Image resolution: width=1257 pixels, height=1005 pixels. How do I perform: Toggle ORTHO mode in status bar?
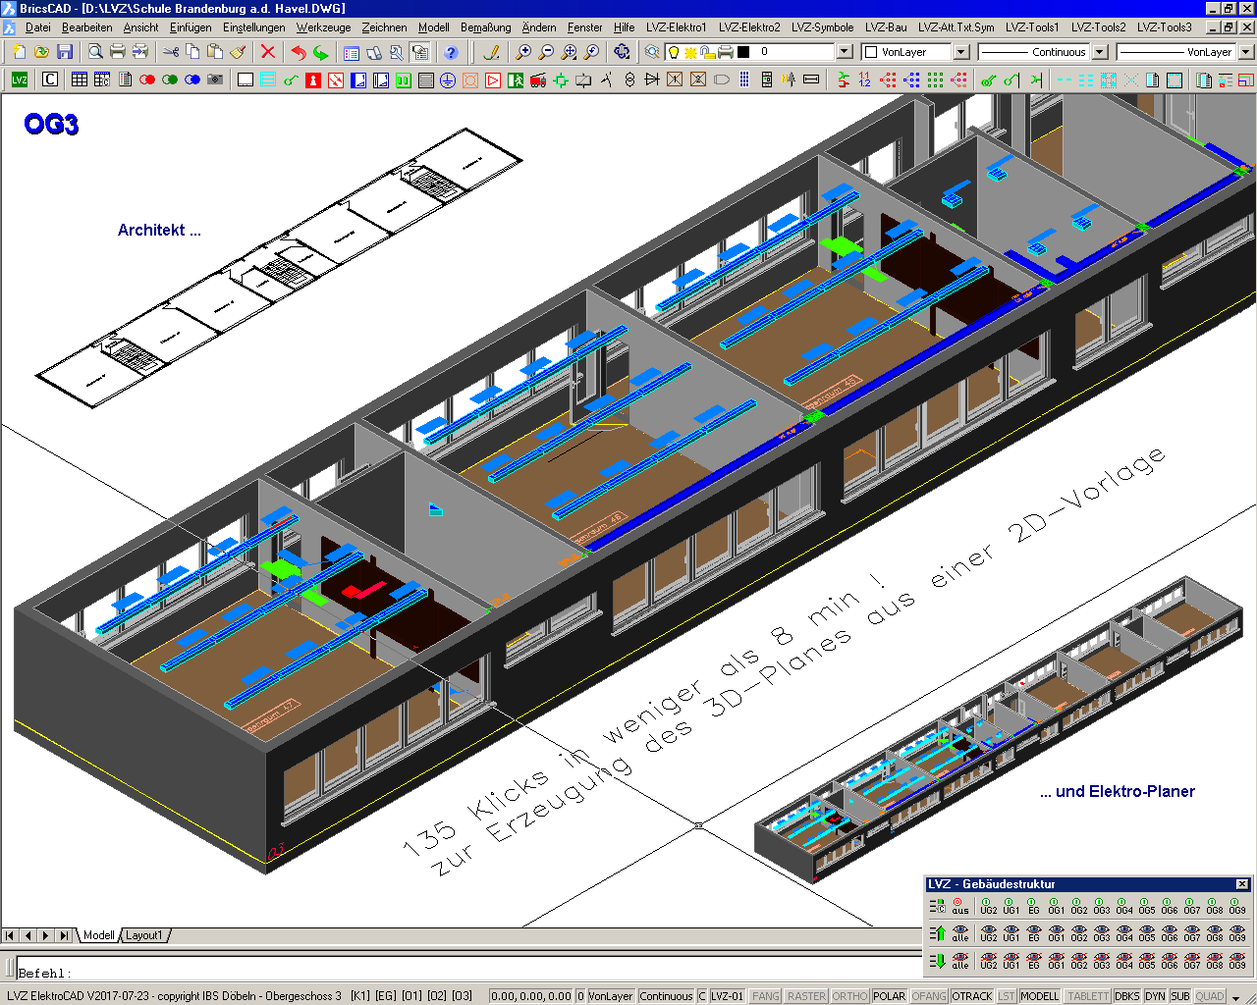click(849, 996)
